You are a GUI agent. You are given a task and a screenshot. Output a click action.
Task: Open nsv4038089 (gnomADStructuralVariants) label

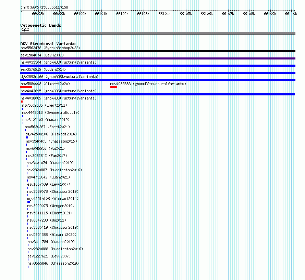59,98
